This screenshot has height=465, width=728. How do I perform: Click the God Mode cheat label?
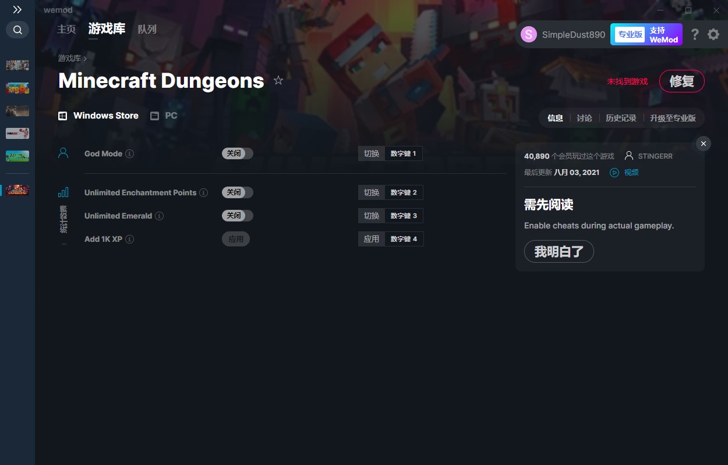point(103,154)
